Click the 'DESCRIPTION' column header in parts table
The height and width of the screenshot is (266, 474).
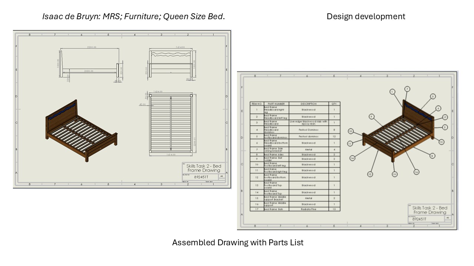click(308, 104)
